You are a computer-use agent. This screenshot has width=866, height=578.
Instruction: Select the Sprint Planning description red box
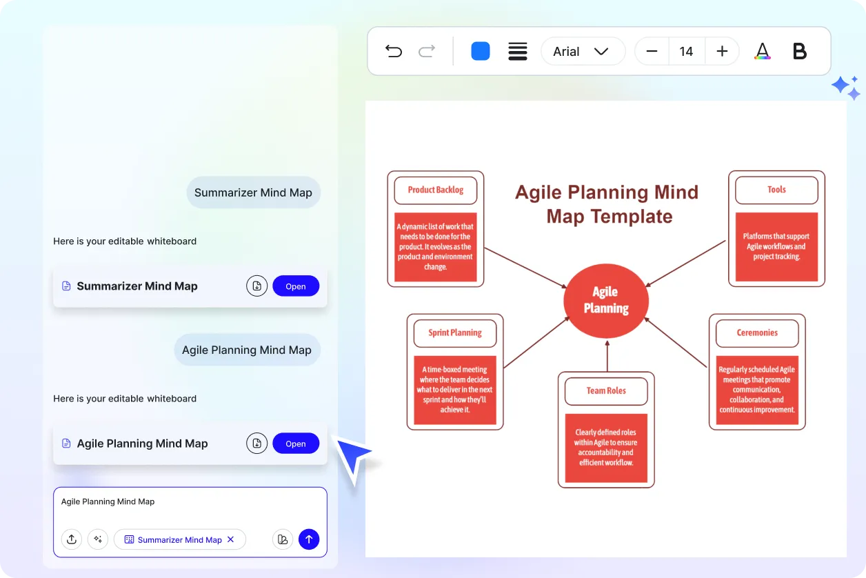[455, 390]
